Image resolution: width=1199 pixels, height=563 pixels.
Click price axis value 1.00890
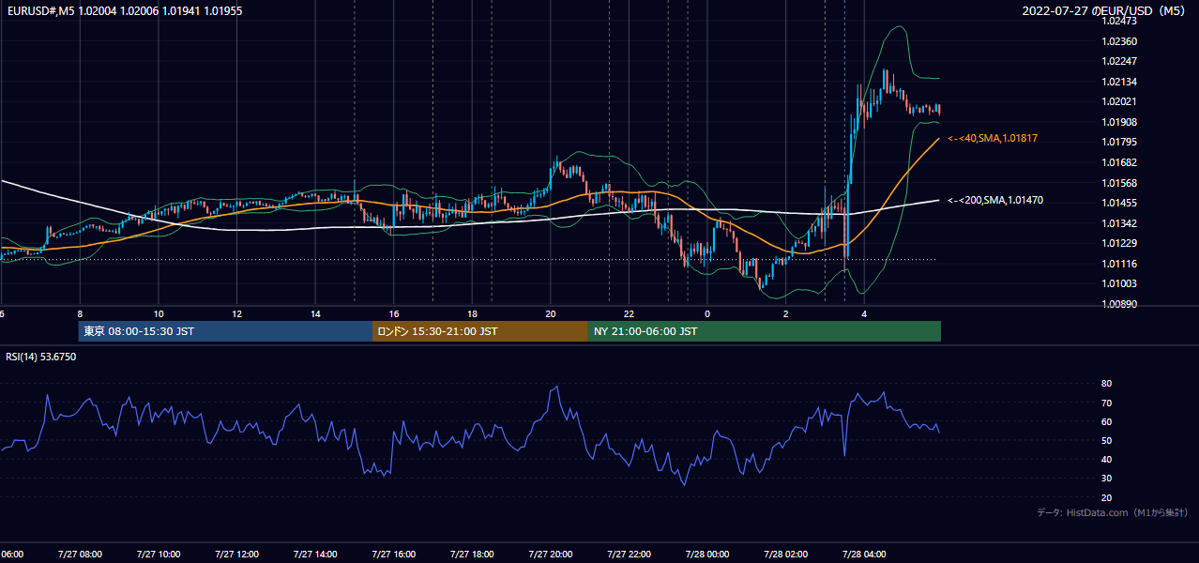(x=1119, y=304)
